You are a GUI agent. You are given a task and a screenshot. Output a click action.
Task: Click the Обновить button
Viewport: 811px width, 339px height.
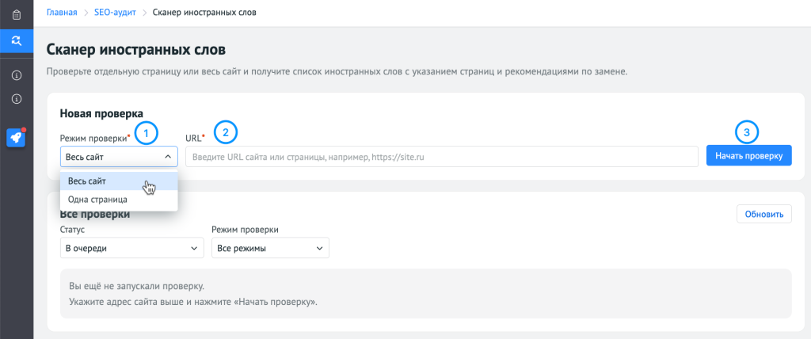(x=763, y=214)
